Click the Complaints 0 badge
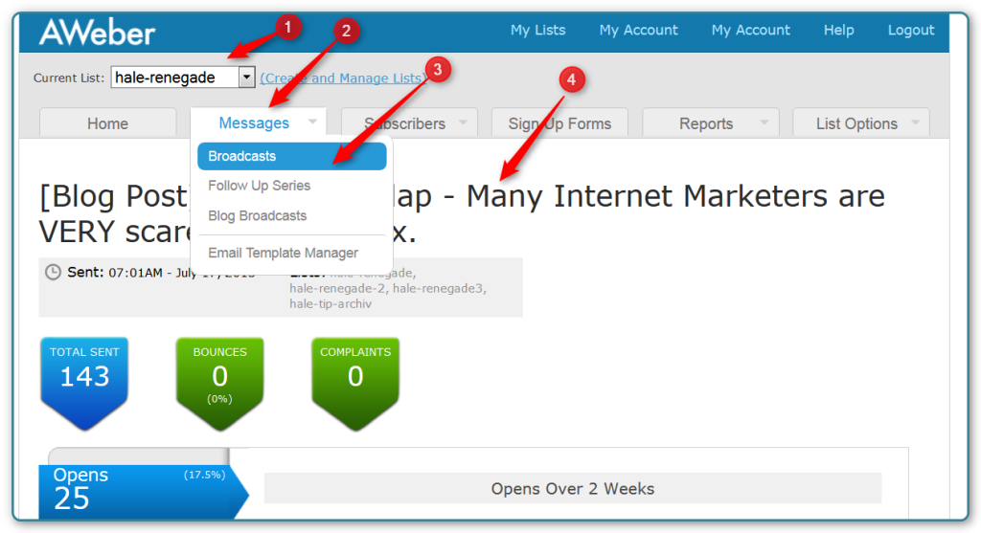 [355, 383]
